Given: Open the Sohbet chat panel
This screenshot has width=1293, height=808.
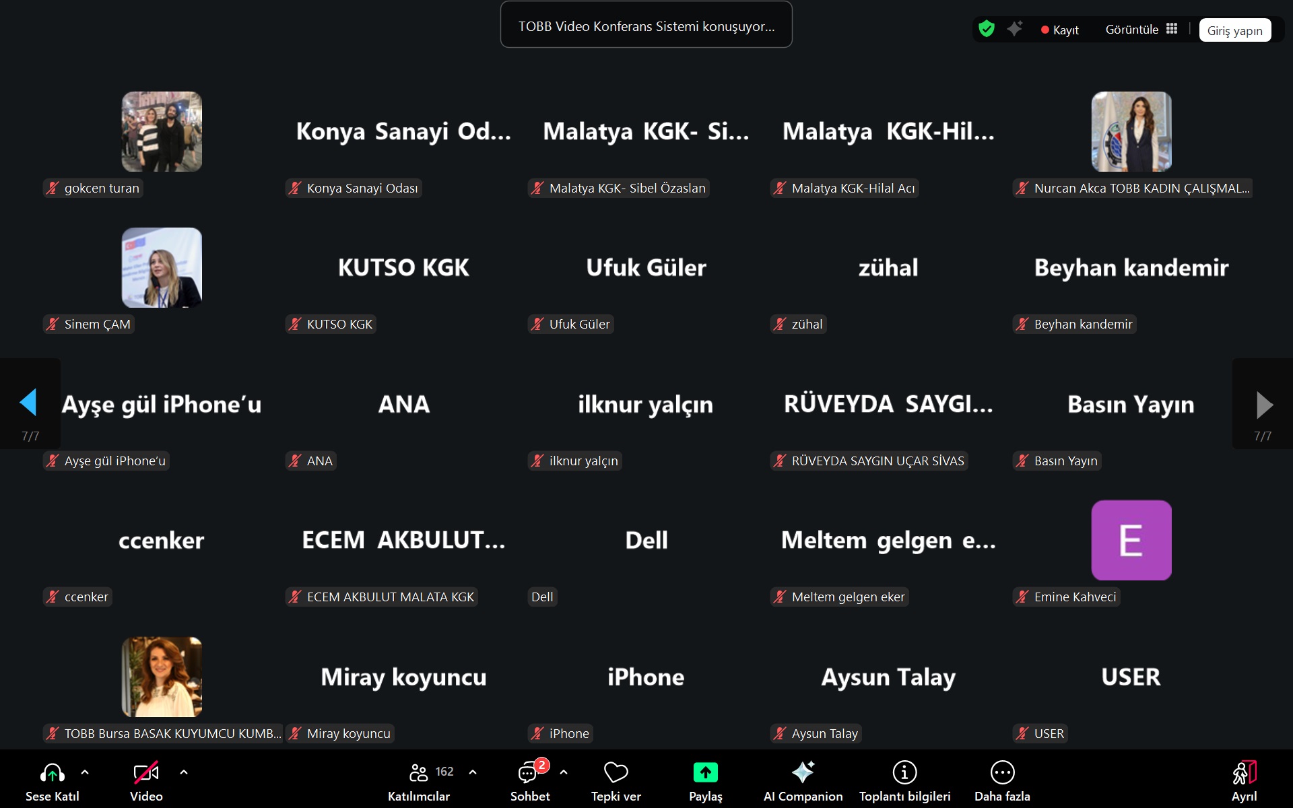Looking at the screenshot, I should (x=529, y=781).
